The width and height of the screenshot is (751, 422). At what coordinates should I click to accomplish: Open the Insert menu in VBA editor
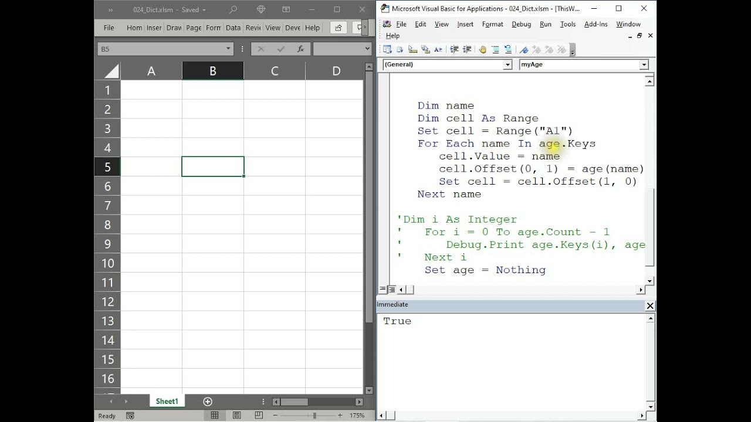(x=465, y=24)
